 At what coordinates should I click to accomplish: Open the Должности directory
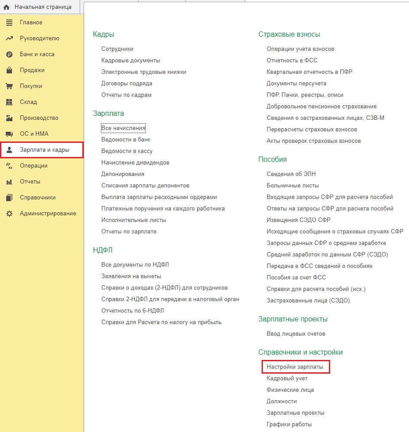[x=282, y=401]
